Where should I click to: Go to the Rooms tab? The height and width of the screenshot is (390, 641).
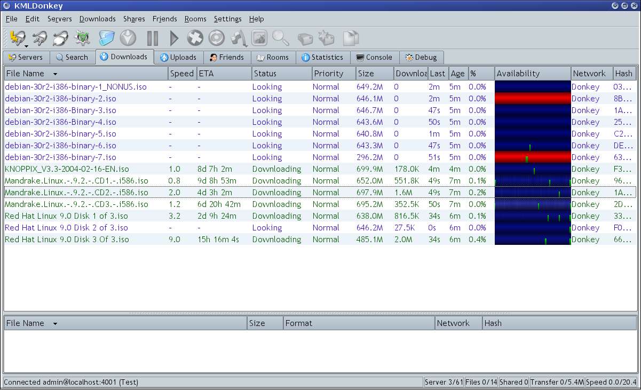[x=273, y=57]
